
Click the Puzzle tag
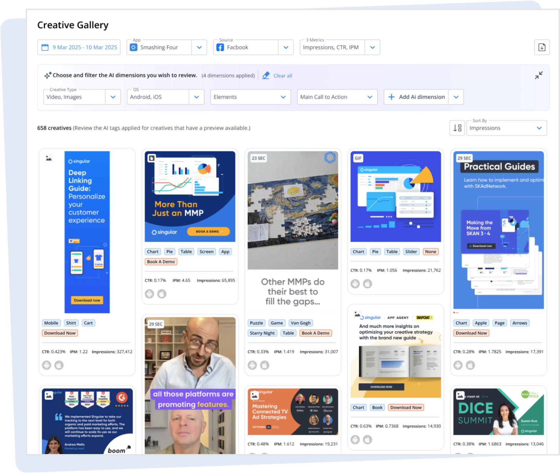[x=256, y=323]
